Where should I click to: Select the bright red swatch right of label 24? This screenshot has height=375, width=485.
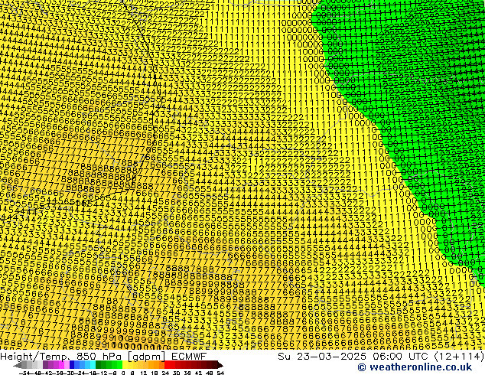point(167,365)
